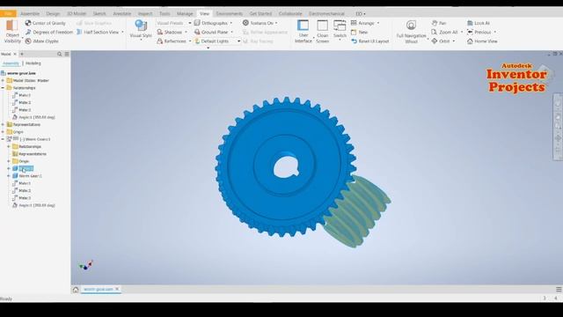
Task: Open New window
Action: [360, 32]
